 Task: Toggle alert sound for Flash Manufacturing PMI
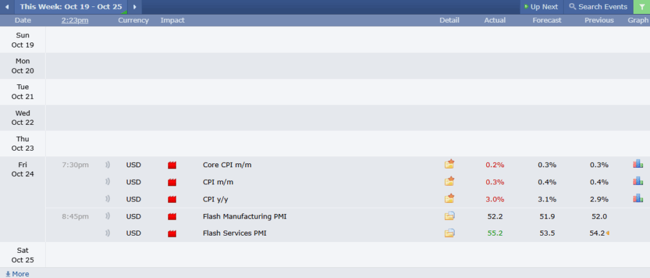pos(108,217)
